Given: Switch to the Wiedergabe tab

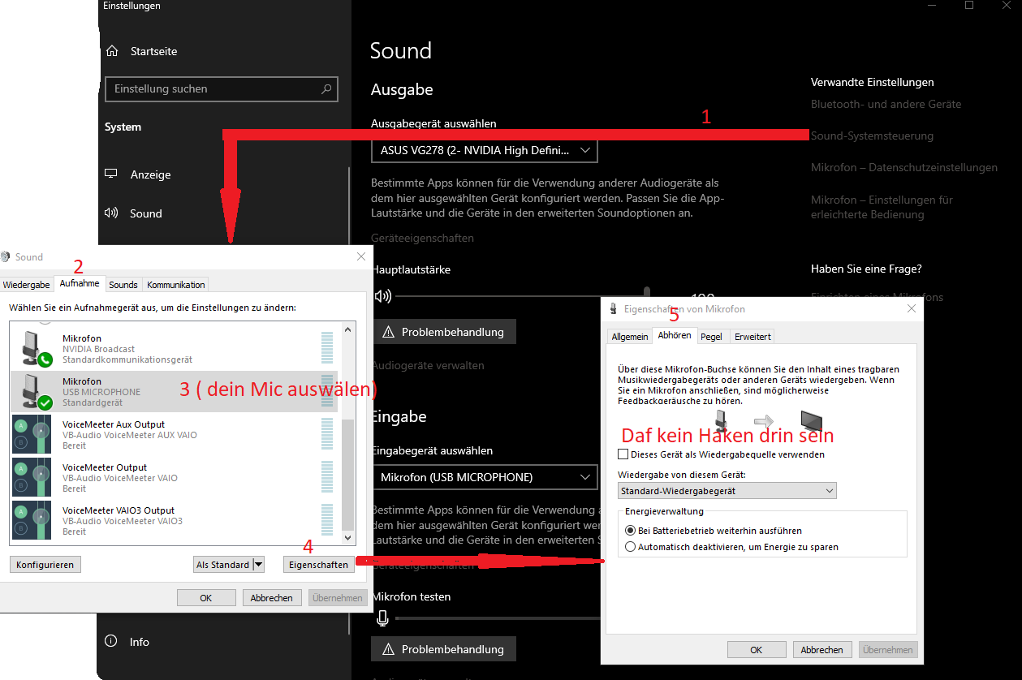Looking at the screenshot, I should (26, 285).
